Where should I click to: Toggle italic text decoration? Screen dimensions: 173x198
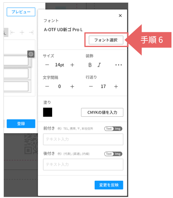click(99, 65)
